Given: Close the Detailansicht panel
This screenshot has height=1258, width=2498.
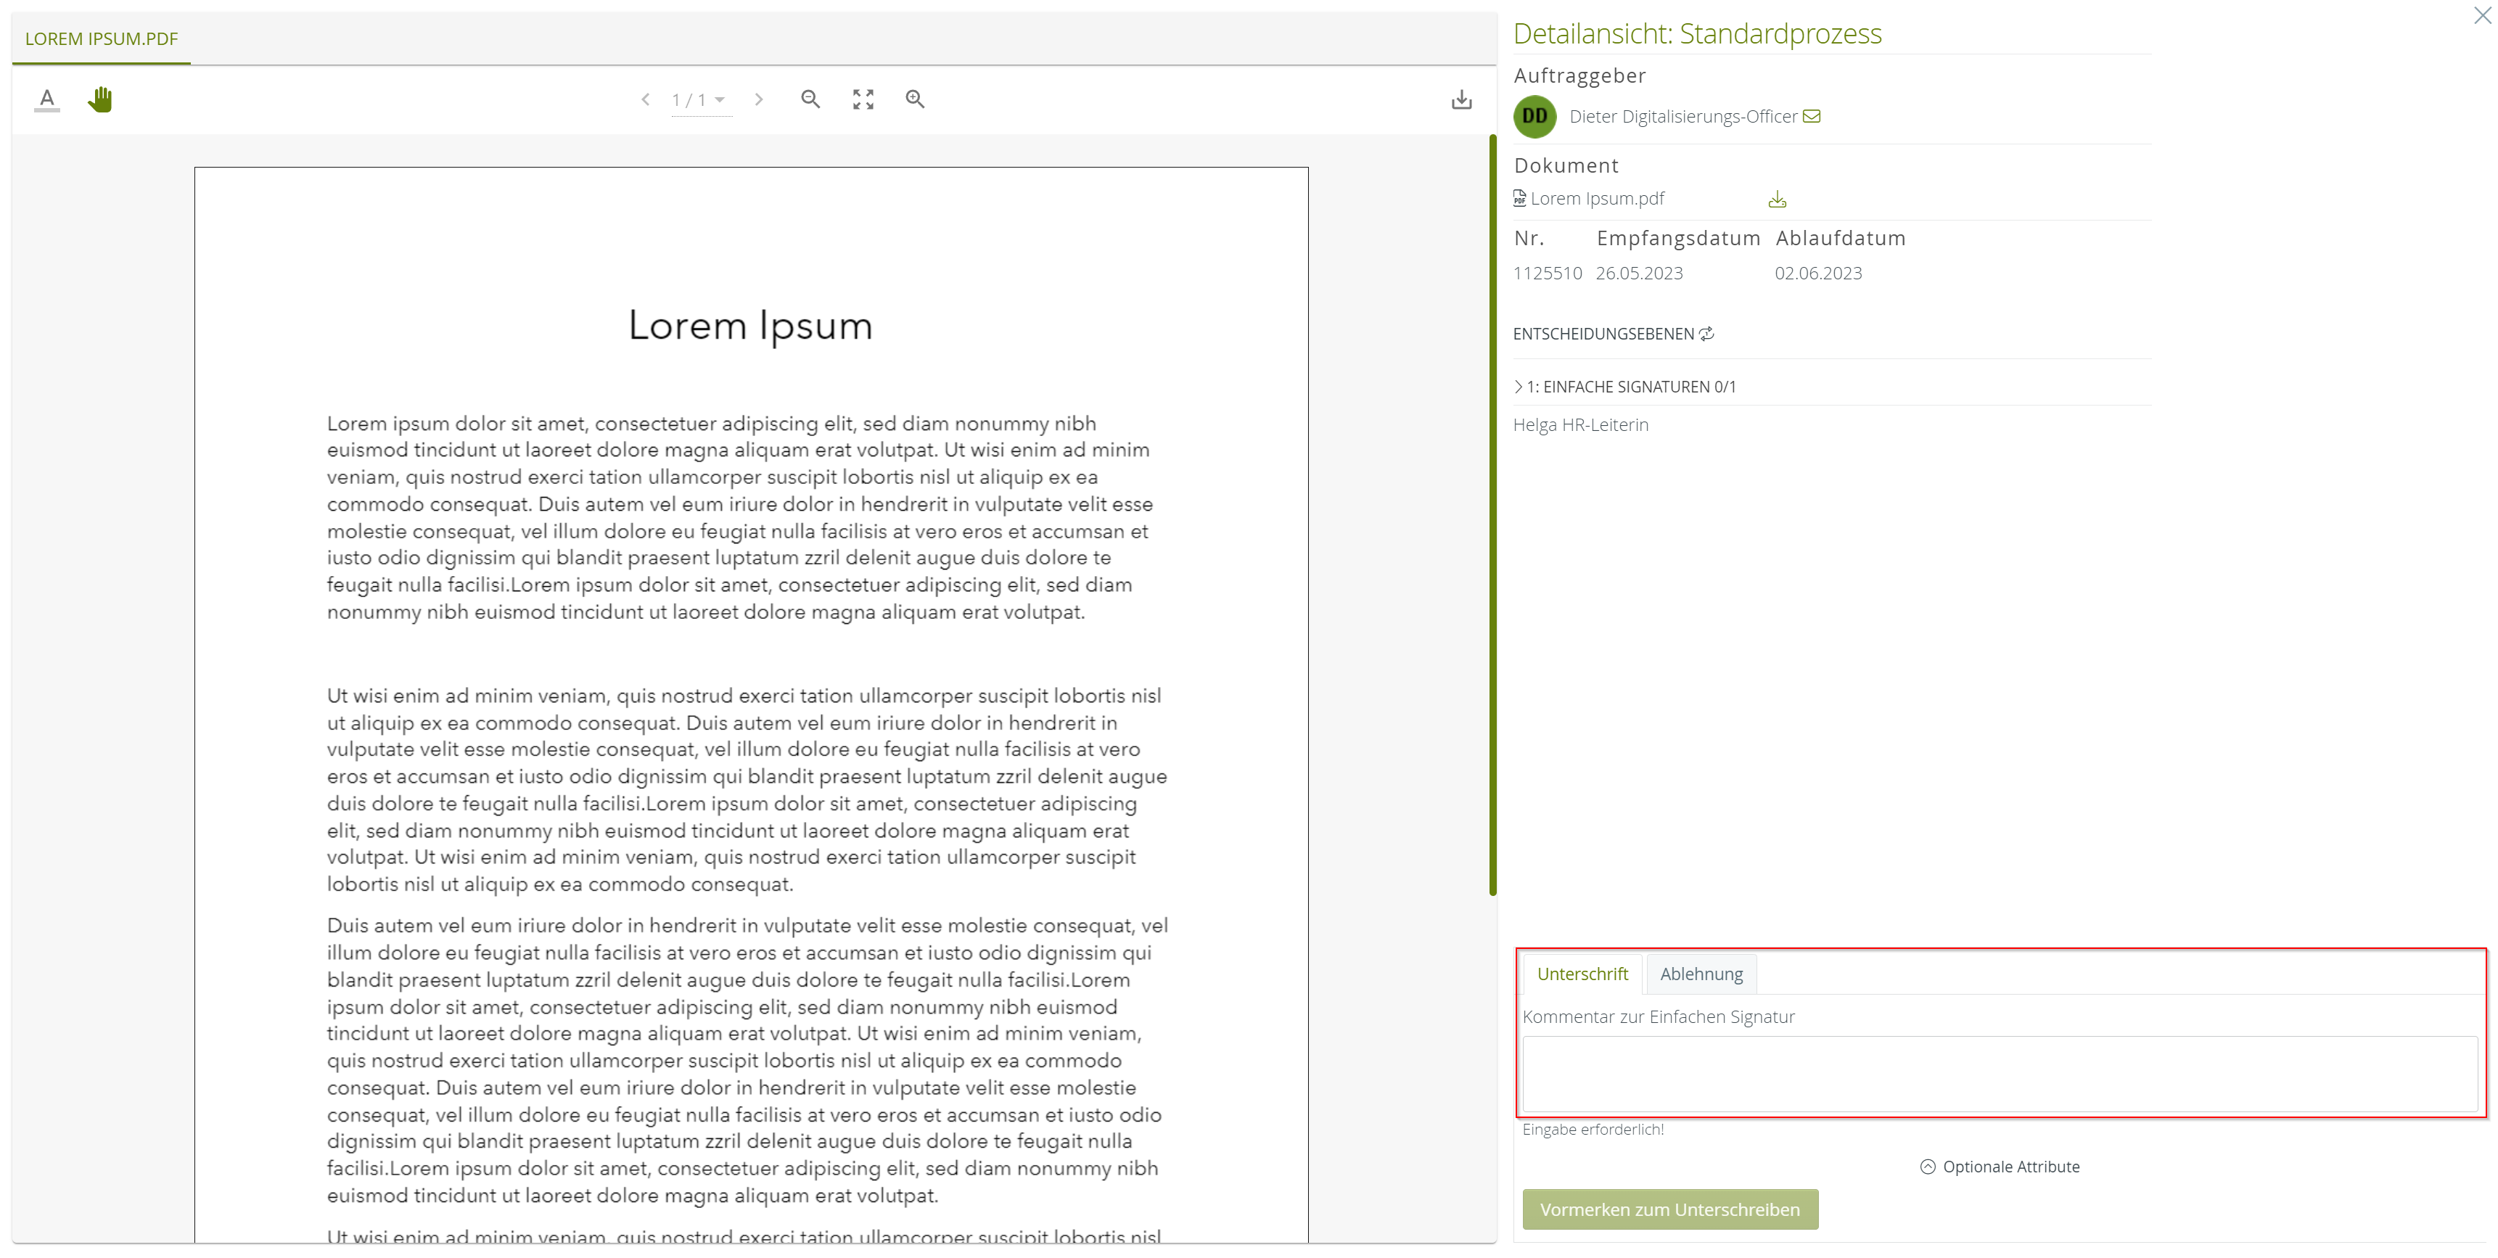Looking at the screenshot, I should (x=2483, y=15).
